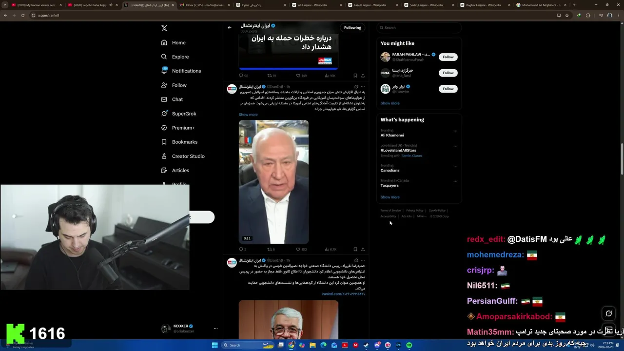Open more options on the university president post

pyautogui.click(x=363, y=260)
